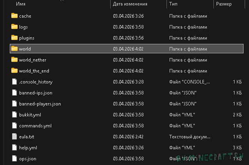
Task: Select the eula.txt file name
Action: [x=27, y=137]
